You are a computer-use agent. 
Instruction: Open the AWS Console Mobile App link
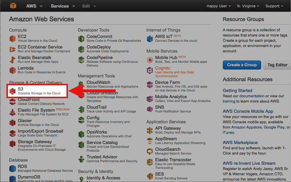click(x=248, y=111)
